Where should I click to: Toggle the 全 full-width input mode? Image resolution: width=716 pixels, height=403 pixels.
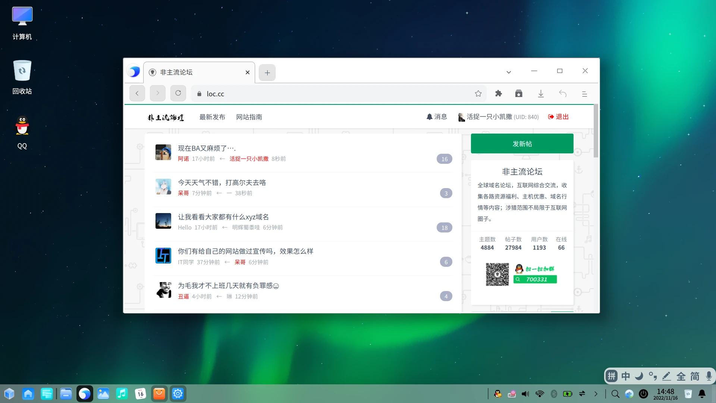coord(681,376)
